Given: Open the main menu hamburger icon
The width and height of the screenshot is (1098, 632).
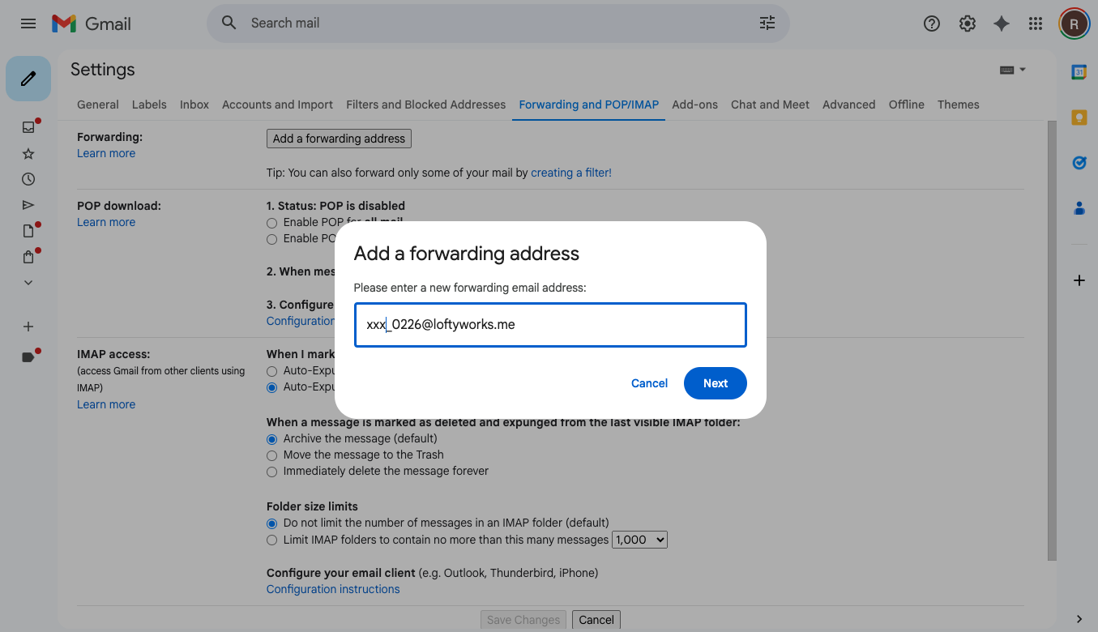Looking at the screenshot, I should pyautogui.click(x=28, y=23).
